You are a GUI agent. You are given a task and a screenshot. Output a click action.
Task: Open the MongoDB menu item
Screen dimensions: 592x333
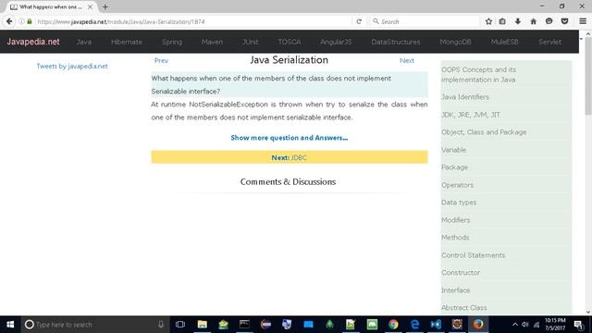tap(455, 42)
